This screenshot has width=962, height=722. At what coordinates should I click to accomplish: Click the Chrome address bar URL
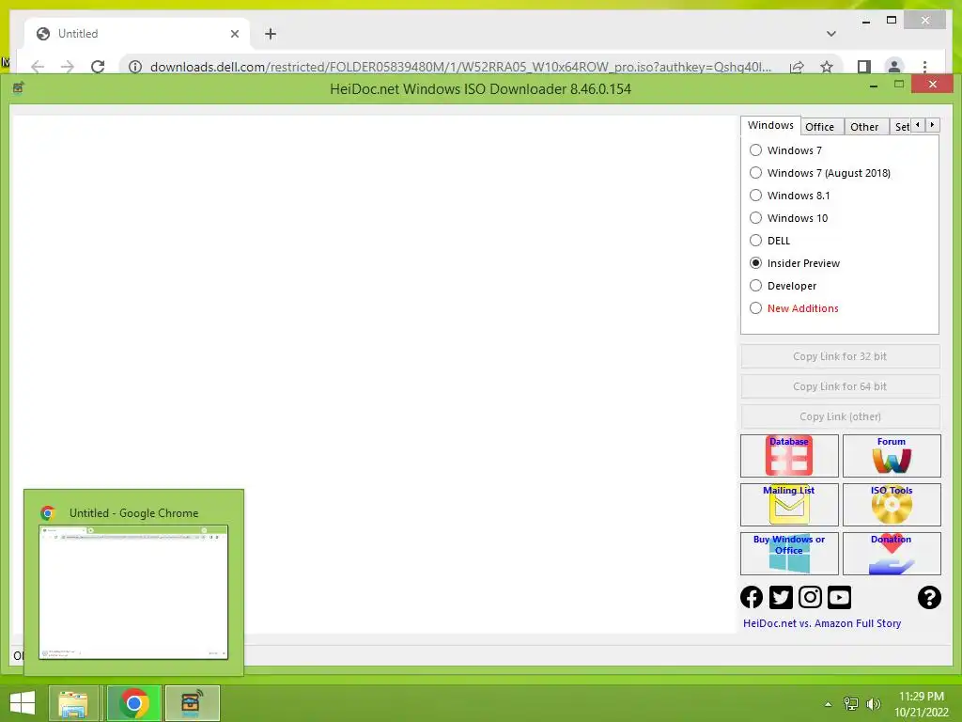[460, 67]
